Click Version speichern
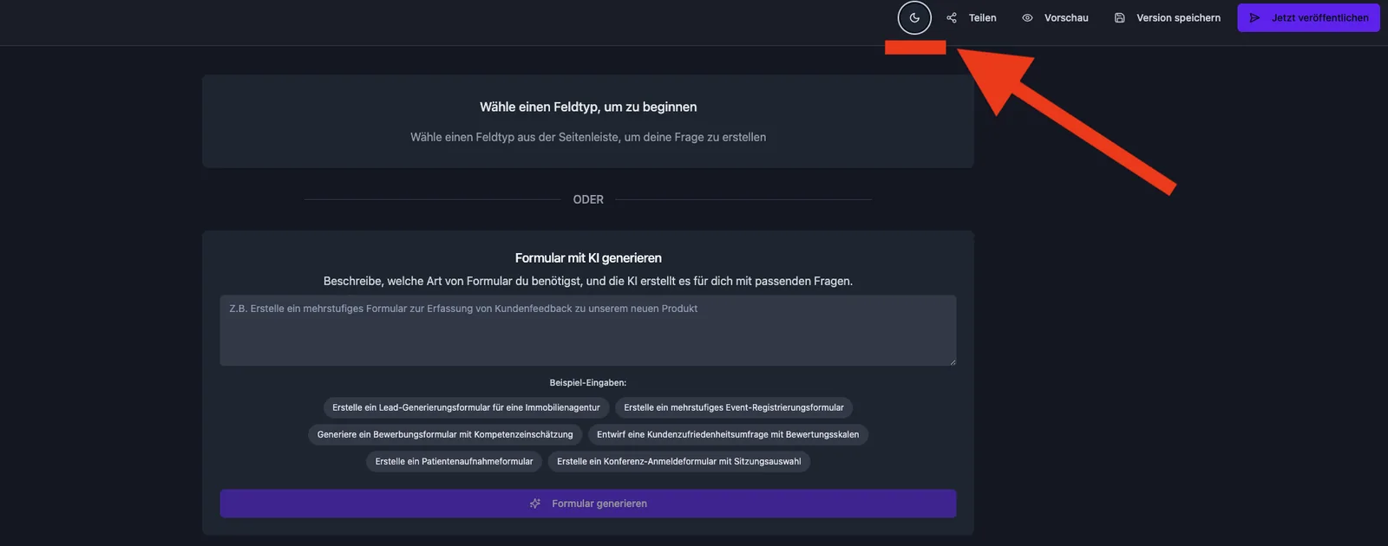The height and width of the screenshot is (546, 1388). pyautogui.click(x=1168, y=17)
